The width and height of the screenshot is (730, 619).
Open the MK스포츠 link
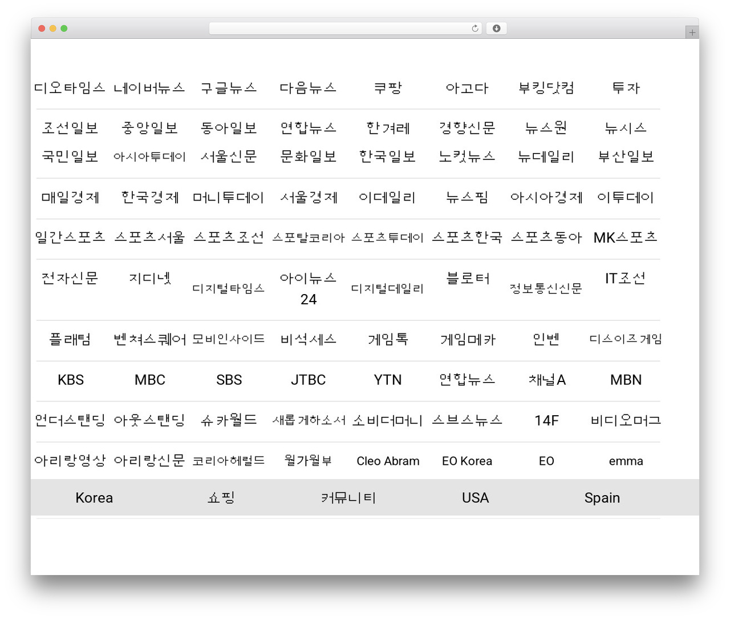click(x=626, y=238)
